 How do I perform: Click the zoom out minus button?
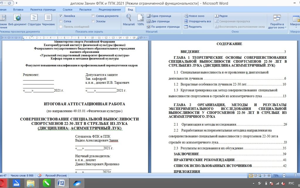(284, 175)
